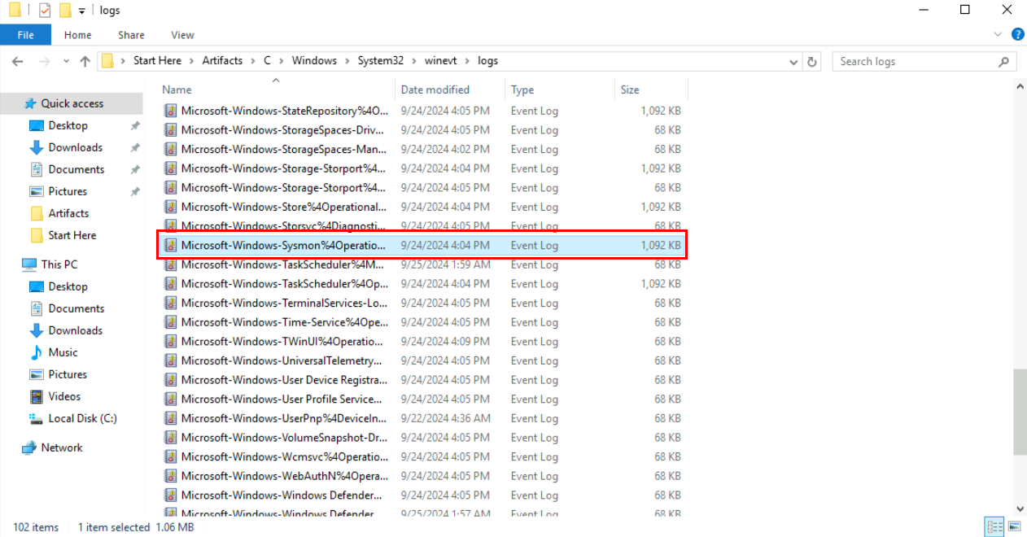Select Microsoft-Windows-TaskScheduler%4M... file
This screenshot has height=537, width=1027.
422,264
